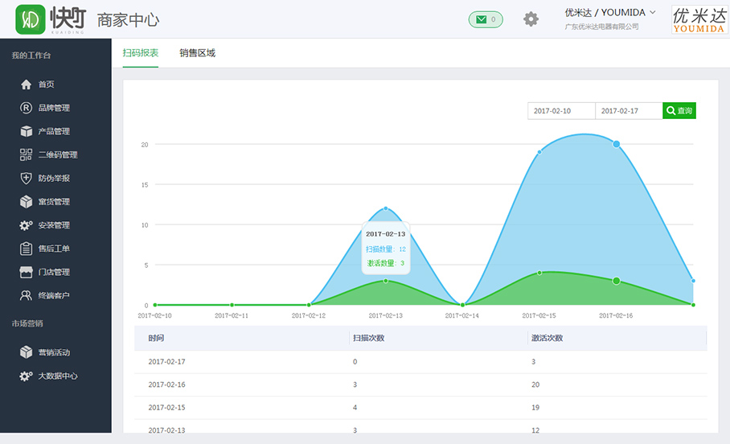The width and height of the screenshot is (730, 444).
Task: Open settings gear icon in header
Action: (x=531, y=19)
